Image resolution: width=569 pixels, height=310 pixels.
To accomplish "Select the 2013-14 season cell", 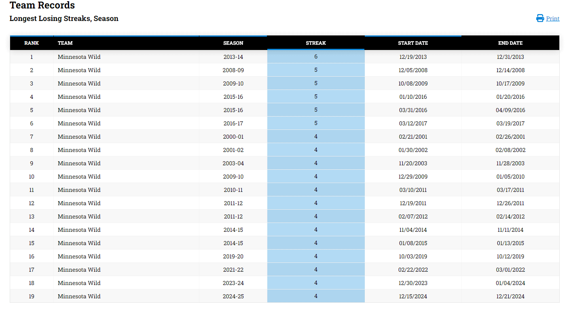I will tap(233, 57).
